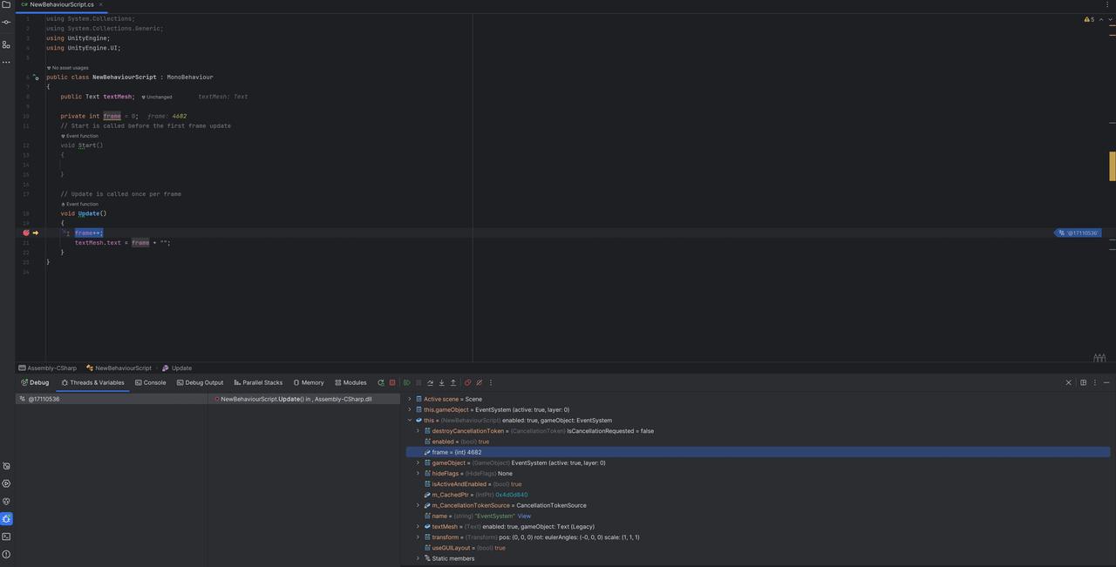Click the green Resume Program icon
This screenshot has height=567, width=1116.
[x=406, y=382]
